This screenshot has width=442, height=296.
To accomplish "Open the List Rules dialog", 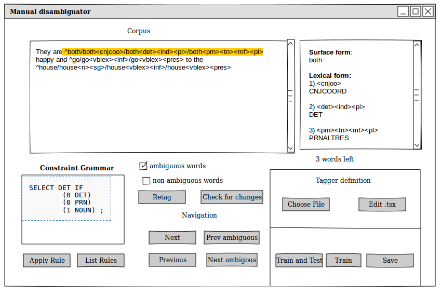I will [x=101, y=261].
